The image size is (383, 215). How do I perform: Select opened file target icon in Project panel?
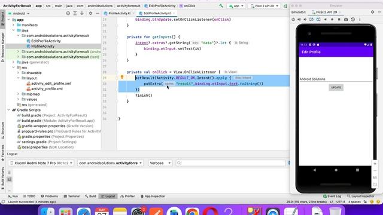pos(68,13)
